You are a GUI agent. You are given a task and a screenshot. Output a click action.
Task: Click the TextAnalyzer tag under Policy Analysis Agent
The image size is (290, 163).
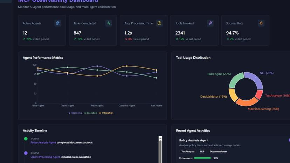tap(188, 151)
